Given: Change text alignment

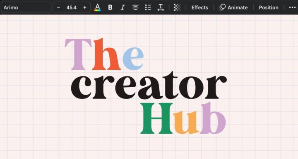Looking at the screenshot, I should click(x=135, y=7).
